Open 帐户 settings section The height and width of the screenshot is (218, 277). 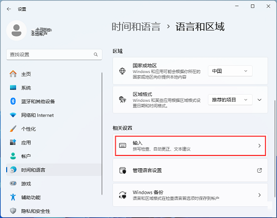pos(54,156)
